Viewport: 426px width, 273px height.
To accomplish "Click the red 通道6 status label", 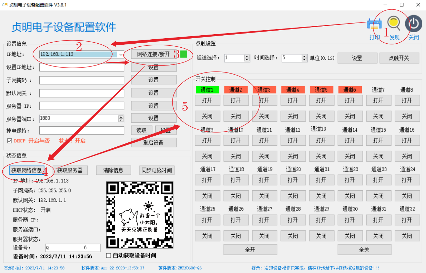I will click(x=350, y=90).
